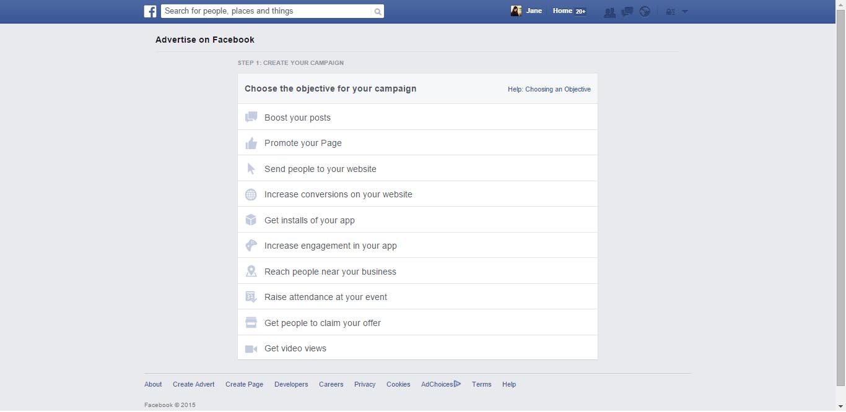This screenshot has width=846, height=412.
Task: Click the search magnifier icon
Action: pyautogui.click(x=377, y=11)
